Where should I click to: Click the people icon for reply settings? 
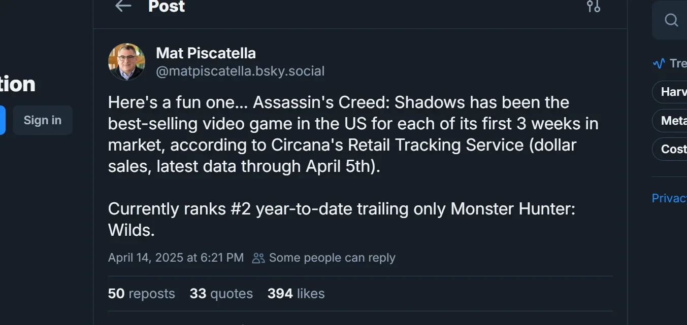[x=258, y=258]
